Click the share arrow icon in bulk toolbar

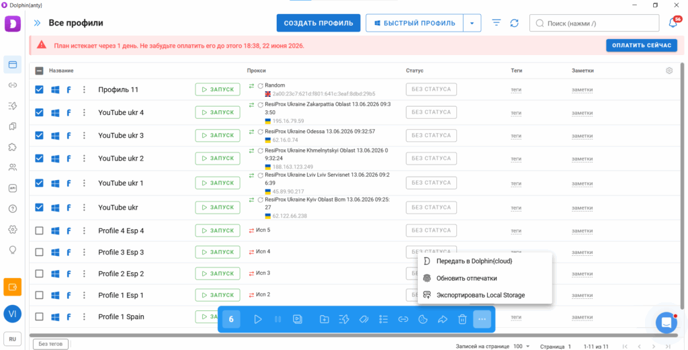[x=442, y=319]
